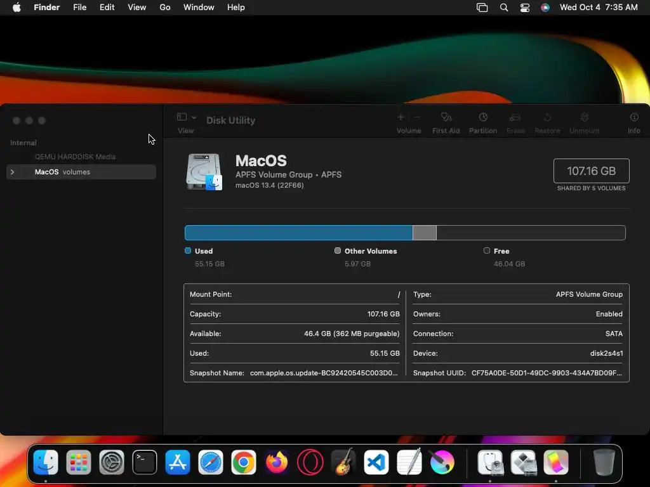The width and height of the screenshot is (650, 487).
Task: Open Firefox from the Dock
Action: [x=277, y=462]
